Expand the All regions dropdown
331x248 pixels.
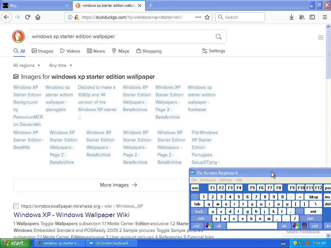[27, 65]
